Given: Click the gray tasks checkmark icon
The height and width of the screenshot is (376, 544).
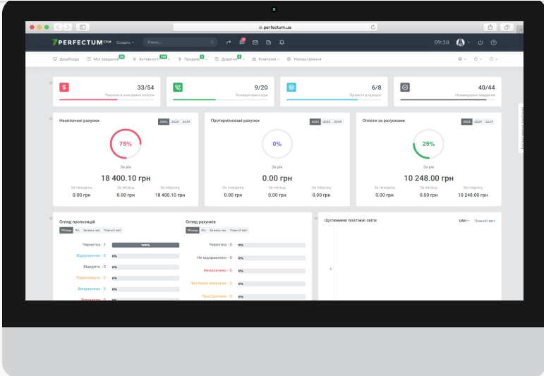Looking at the screenshot, I should [405, 87].
